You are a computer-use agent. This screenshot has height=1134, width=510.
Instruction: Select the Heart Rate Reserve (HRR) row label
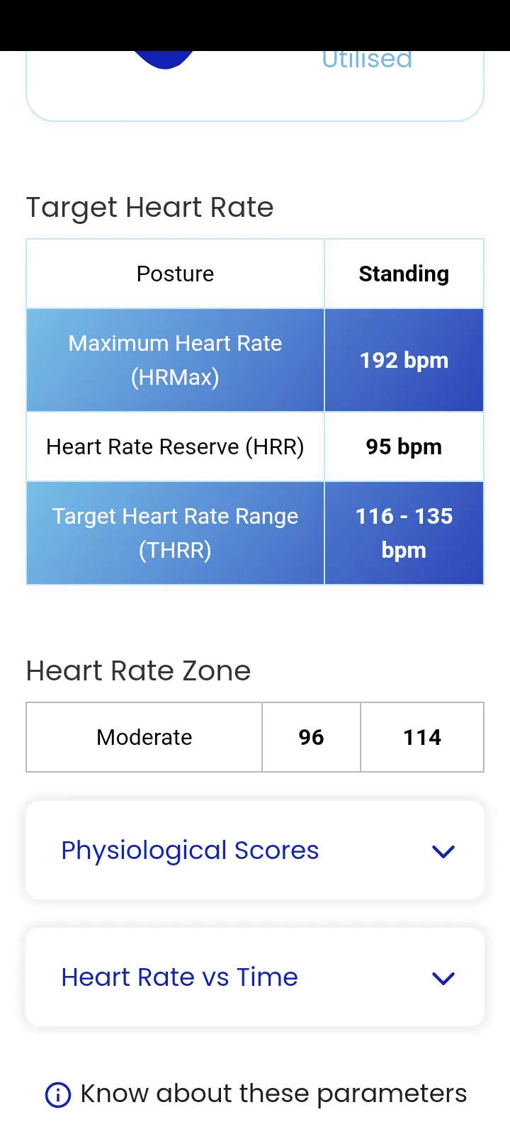click(175, 447)
